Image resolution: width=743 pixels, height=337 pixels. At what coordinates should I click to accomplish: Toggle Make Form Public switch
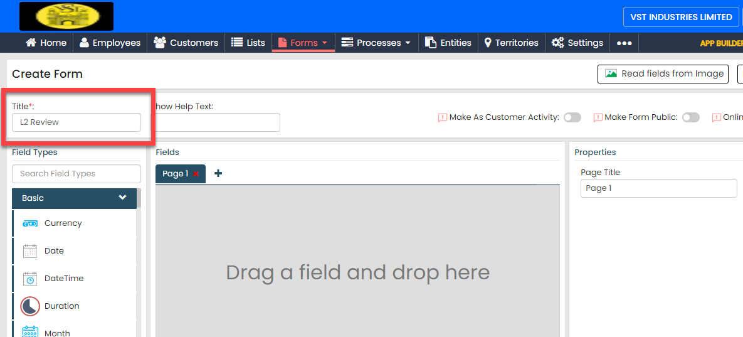pos(690,117)
